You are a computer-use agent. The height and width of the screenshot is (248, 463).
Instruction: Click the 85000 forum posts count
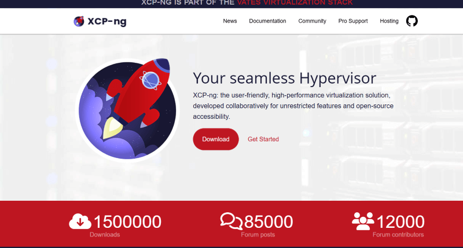click(x=269, y=221)
